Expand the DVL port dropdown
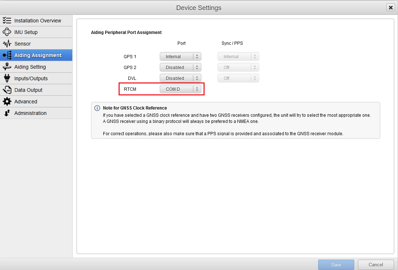 (180, 78)
